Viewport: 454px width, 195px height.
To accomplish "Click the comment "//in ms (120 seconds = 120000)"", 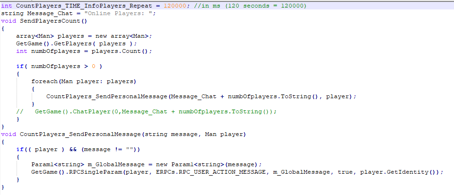I will (x=250, y=6).
